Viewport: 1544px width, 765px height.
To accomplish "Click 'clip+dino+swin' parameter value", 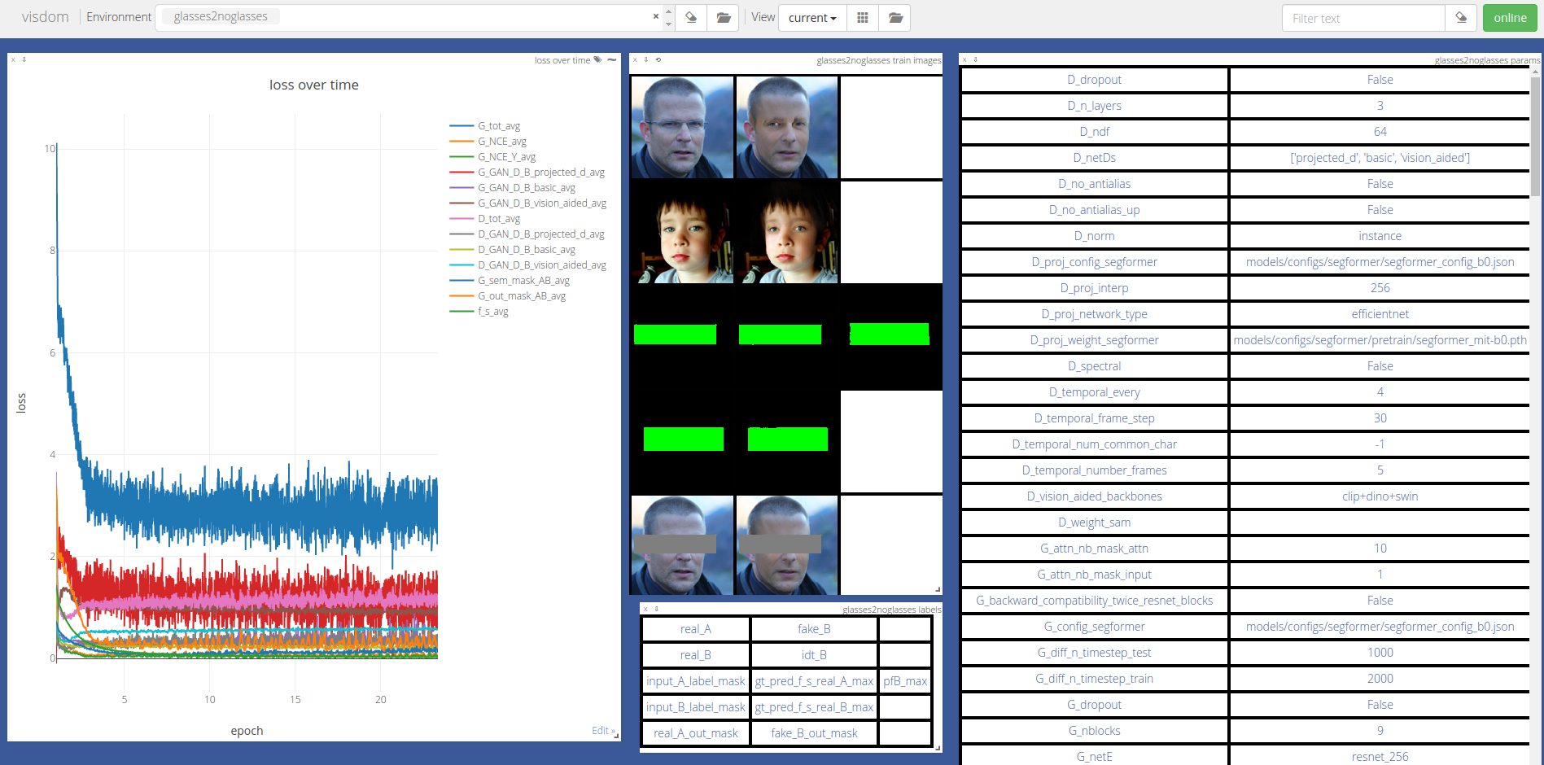I will coord(1380,496).
